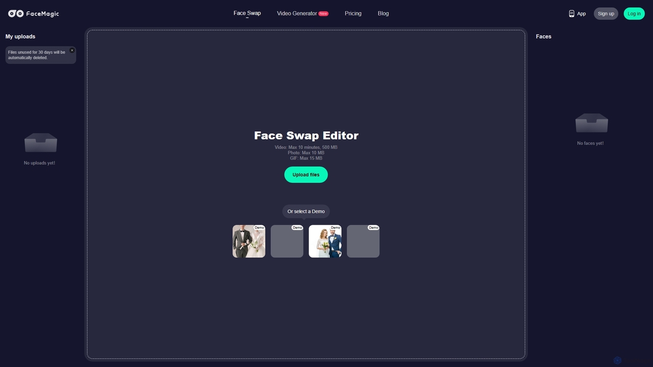
Task: Click 'Video: Max 10 minutes, 500 MB' text
Action: [x=306, y=147]
